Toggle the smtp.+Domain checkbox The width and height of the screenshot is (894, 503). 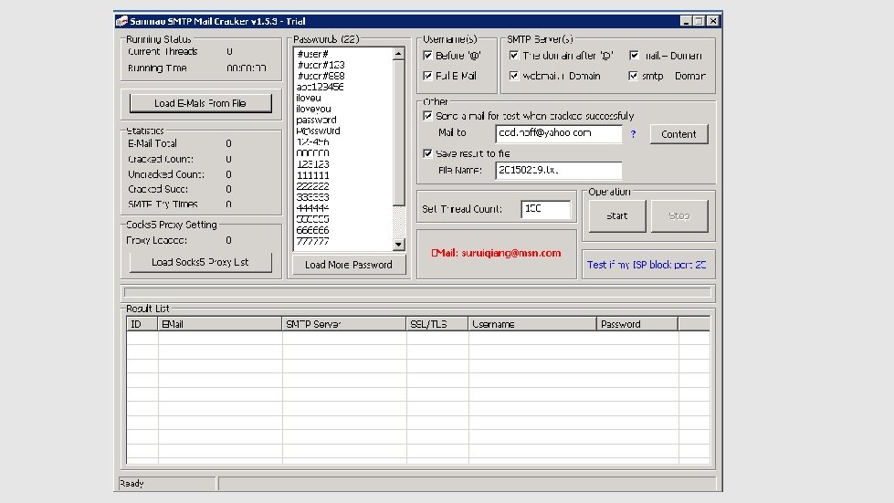coord(634,75)
